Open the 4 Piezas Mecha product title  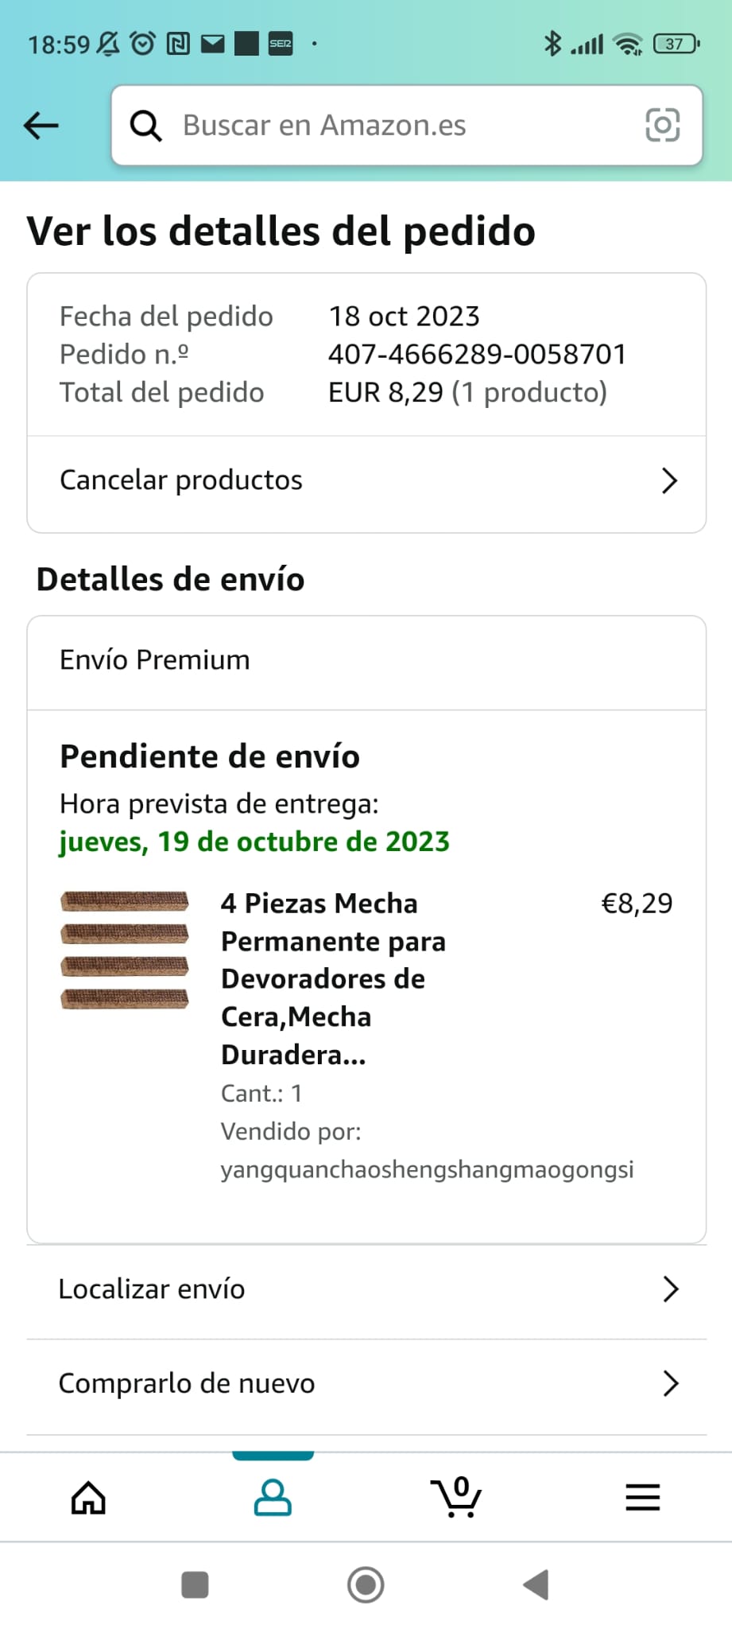click(332, 978)
